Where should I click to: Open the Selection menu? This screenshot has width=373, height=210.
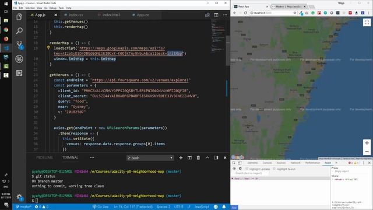pos(30,8)
